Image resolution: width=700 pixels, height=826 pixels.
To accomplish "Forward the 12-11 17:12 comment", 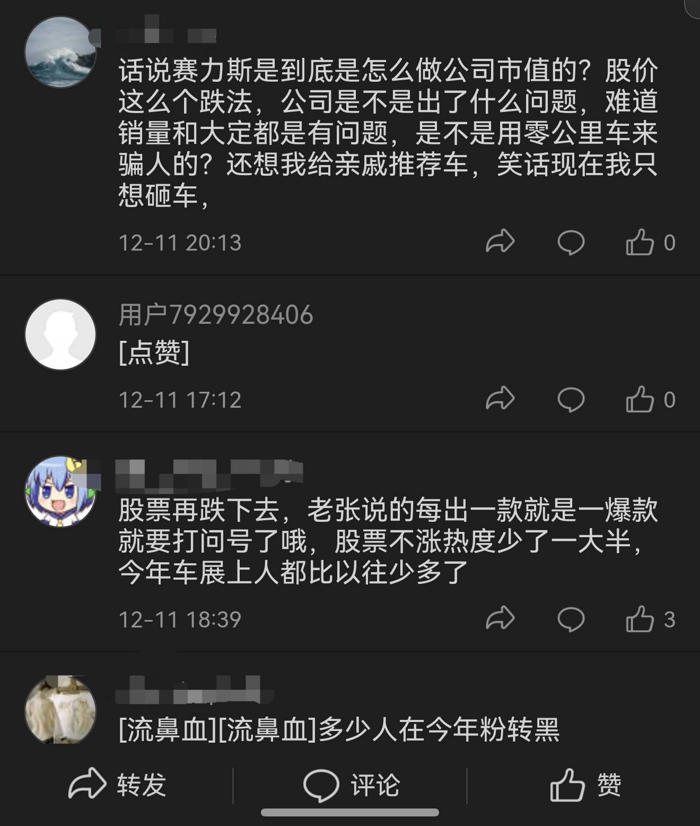I will [x=500, y=399].
